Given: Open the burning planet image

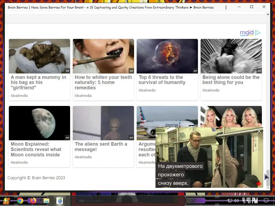Looking at the screenshot, I should click(167, 56).
